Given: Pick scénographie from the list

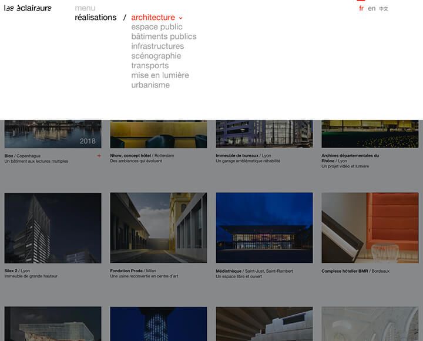Looking at the screenshot, I should tap(156, 56).
